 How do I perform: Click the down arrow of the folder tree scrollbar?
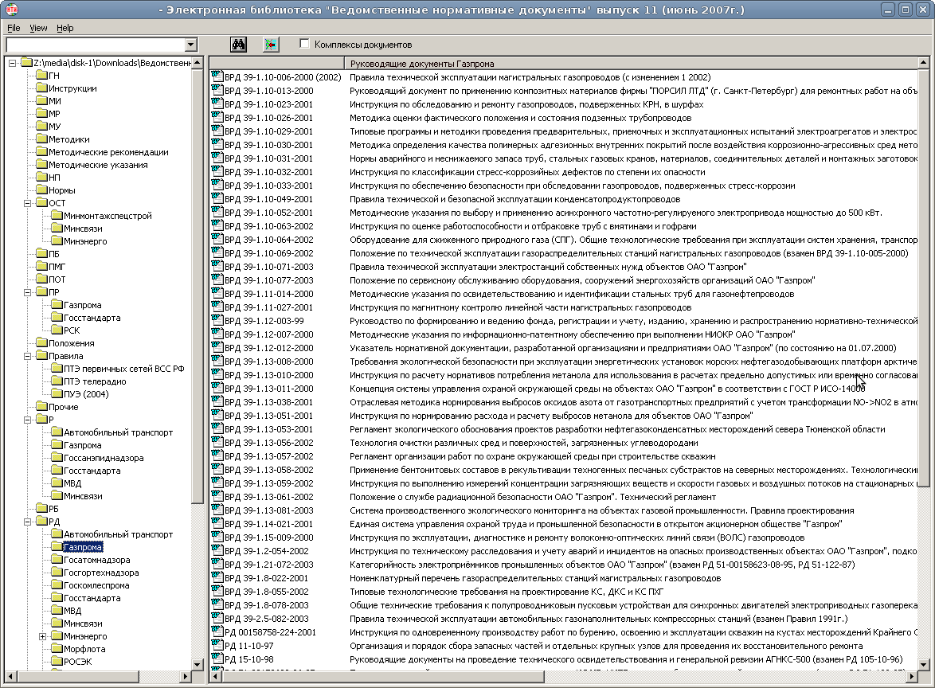tap(198, 664)
